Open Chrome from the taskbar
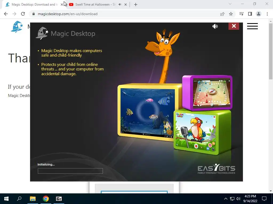This screenshot has height=204, width=273. coord(46,199)
